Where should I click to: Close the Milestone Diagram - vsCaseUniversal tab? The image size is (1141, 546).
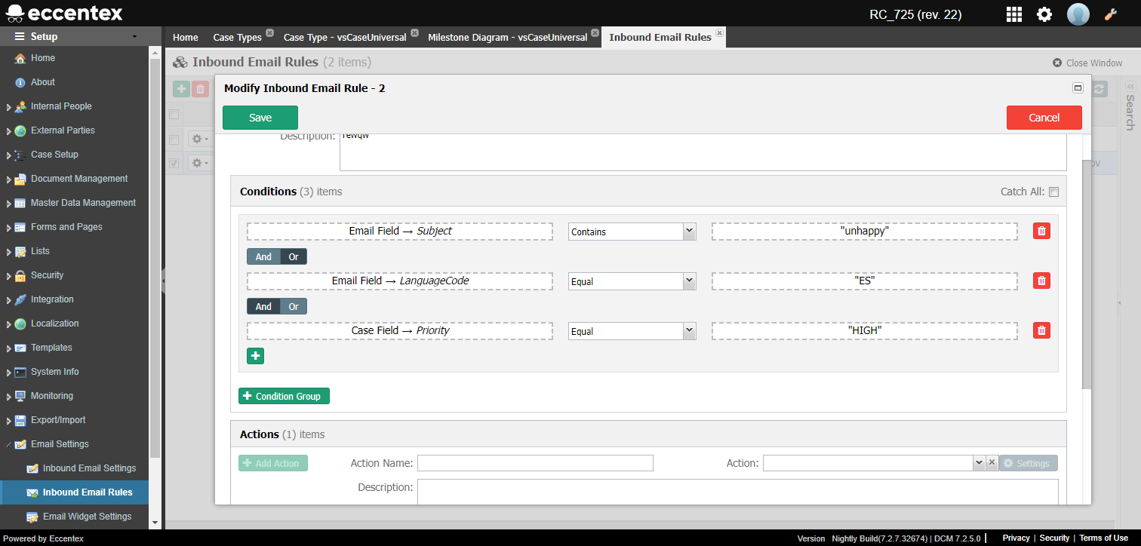point(595,33)
